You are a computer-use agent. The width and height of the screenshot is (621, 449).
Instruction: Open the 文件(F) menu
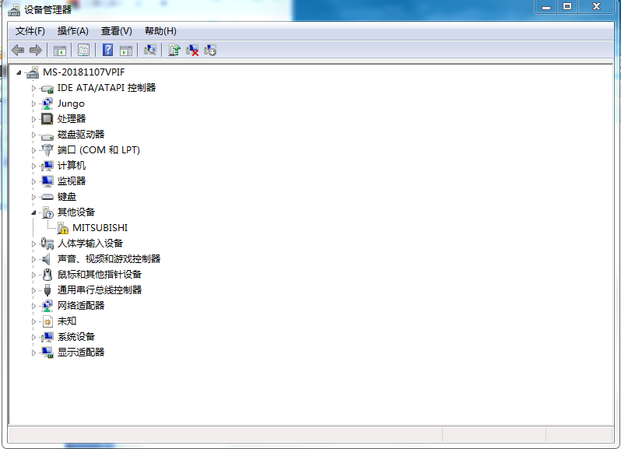(30, 31)
